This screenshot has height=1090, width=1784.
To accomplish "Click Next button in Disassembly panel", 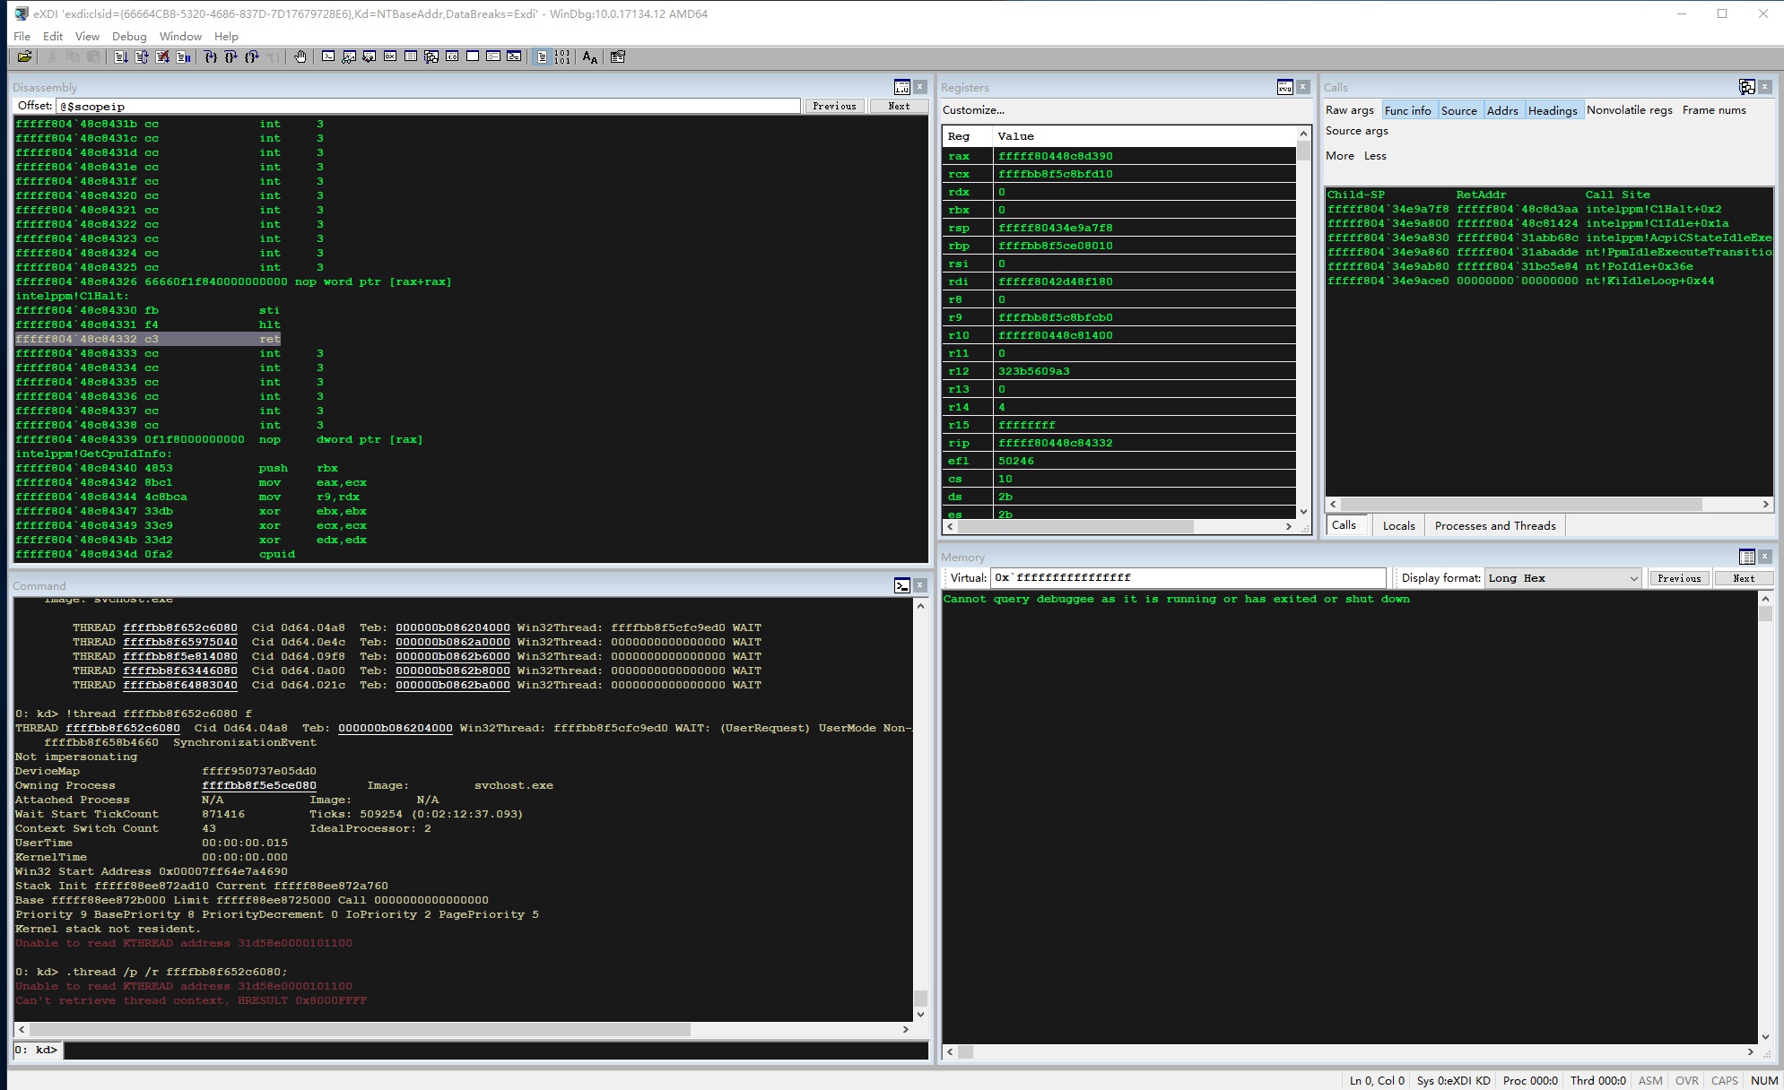I will pyautogui.click(x=899, y=106).
